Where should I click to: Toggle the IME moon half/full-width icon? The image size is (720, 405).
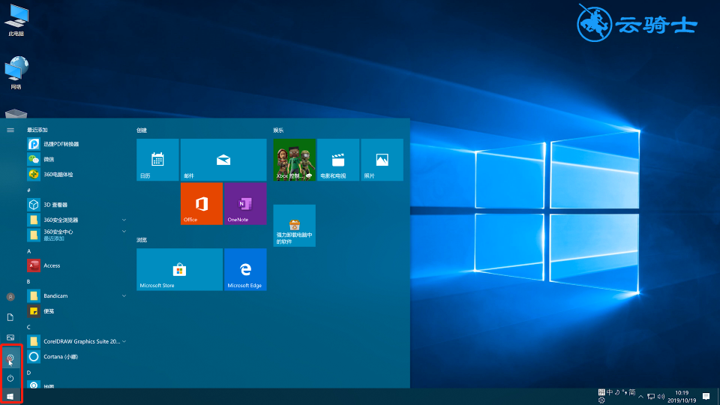tap(617, 392)
